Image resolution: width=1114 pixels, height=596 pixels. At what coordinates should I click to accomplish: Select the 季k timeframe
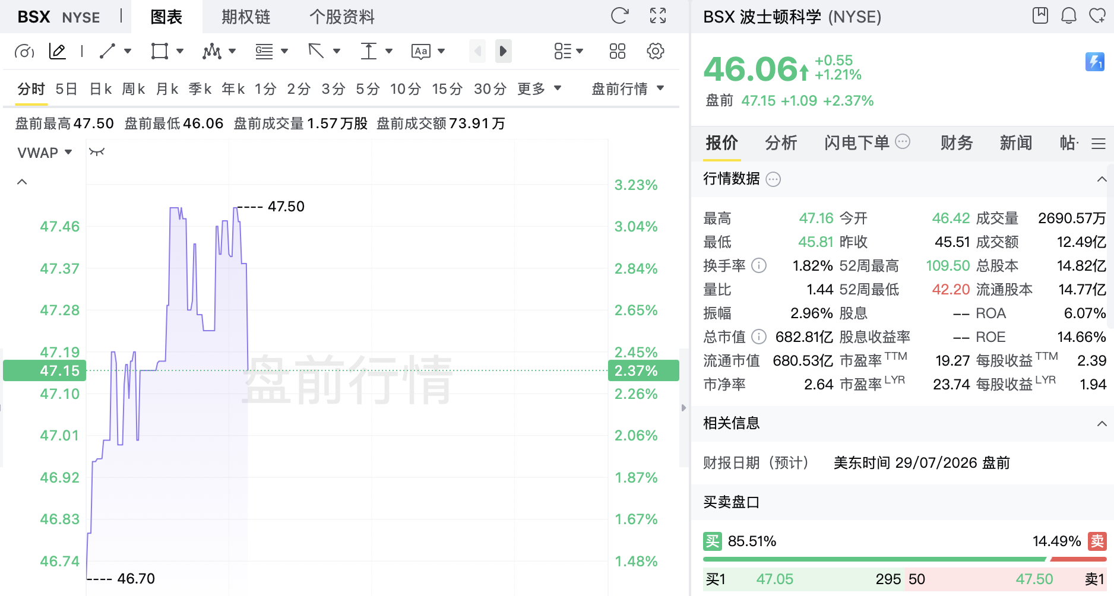(x=200, y=88)
